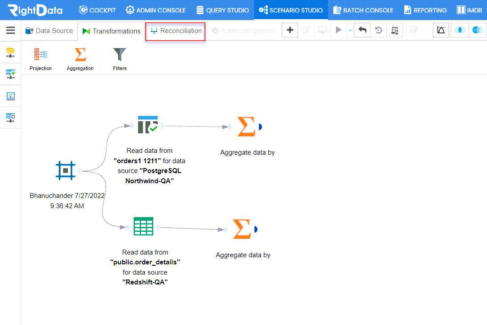
Task: Click the upper aggregate node output port
Action: 260,127
